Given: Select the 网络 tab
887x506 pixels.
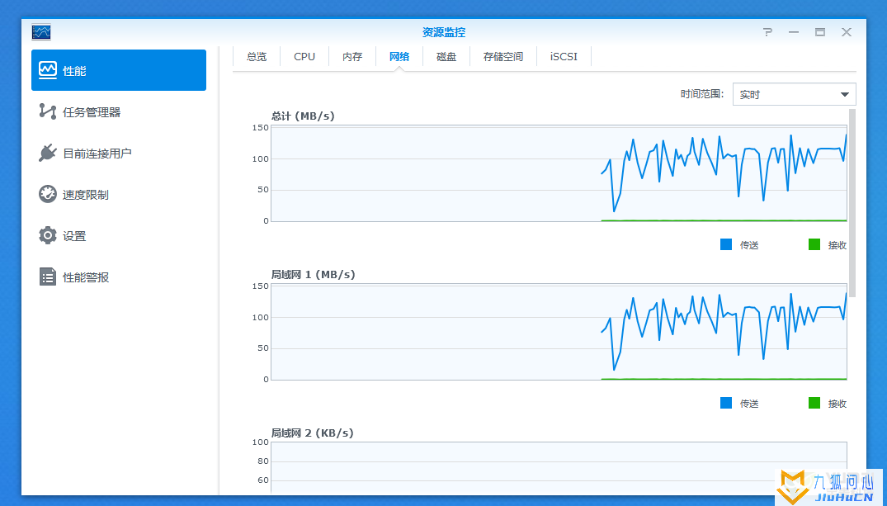Looking at the screenshot, I should tap(399, 57).
